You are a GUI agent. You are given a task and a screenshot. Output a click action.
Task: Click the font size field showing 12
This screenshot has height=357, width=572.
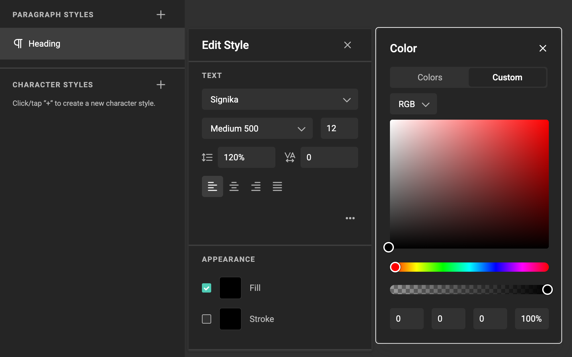point(339,128)
